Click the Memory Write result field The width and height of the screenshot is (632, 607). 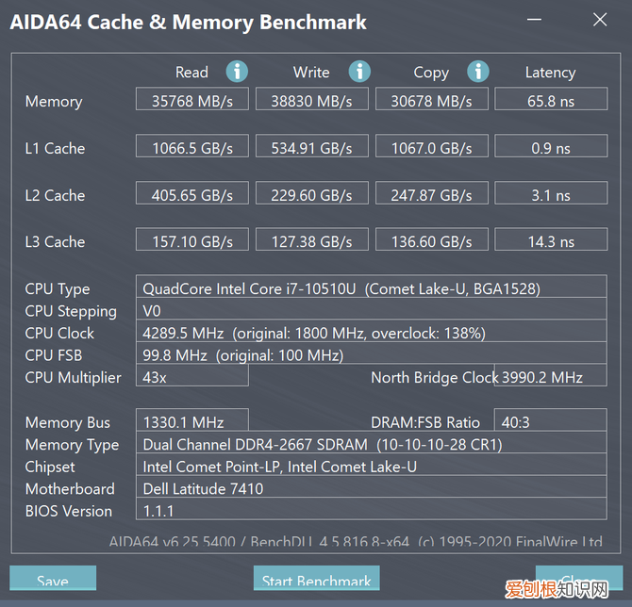(311, 100)
